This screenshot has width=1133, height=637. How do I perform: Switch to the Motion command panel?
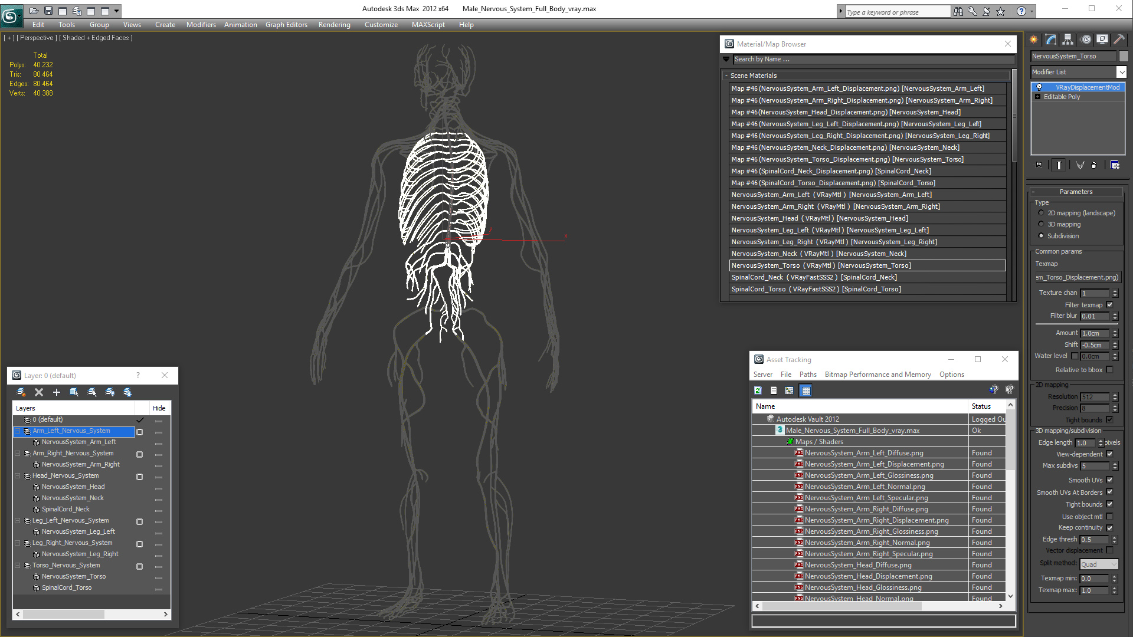pyautogui.click(x=1086, y=40)
